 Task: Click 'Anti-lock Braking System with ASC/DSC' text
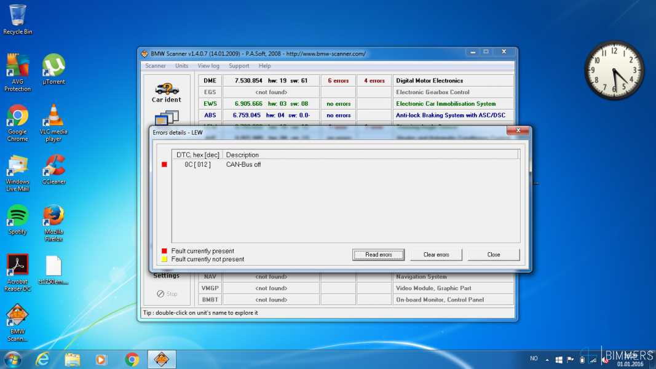[x=451, y=115]
